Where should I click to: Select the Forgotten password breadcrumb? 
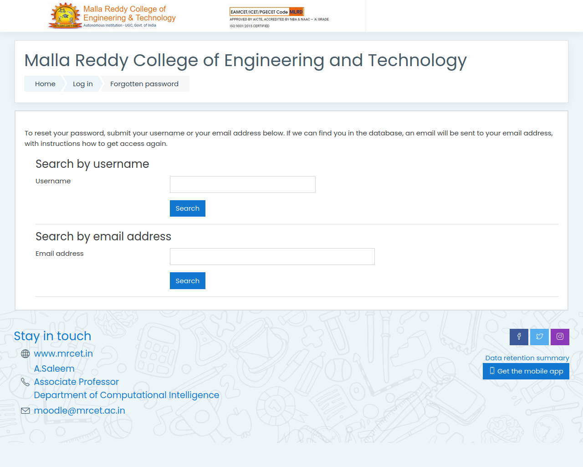(x=144, y=84)
